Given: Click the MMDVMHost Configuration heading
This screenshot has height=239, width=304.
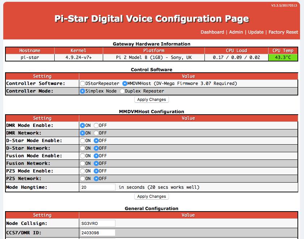Looking at the screenshot, I should coord(152,112).
